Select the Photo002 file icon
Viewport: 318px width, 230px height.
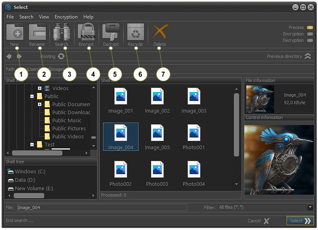point(120,169)
